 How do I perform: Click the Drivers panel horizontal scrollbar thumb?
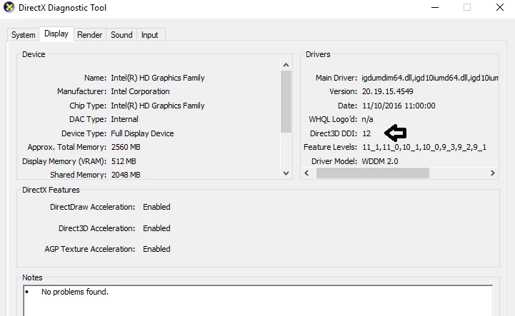point(372,173)
